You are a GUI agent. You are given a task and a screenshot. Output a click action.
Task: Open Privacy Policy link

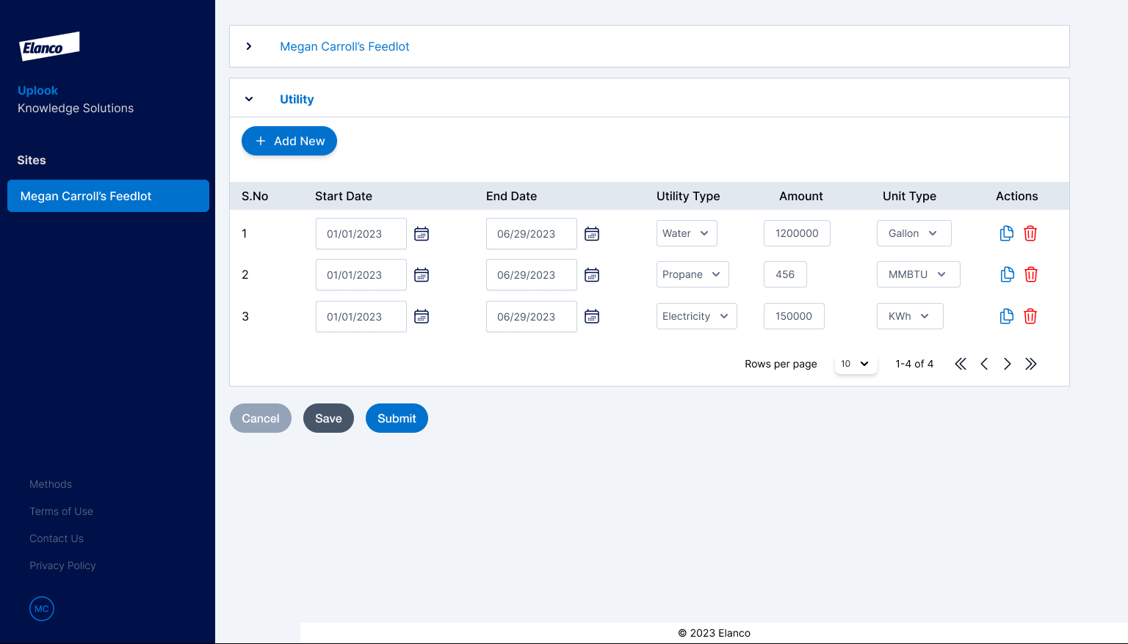pos(62,566)
